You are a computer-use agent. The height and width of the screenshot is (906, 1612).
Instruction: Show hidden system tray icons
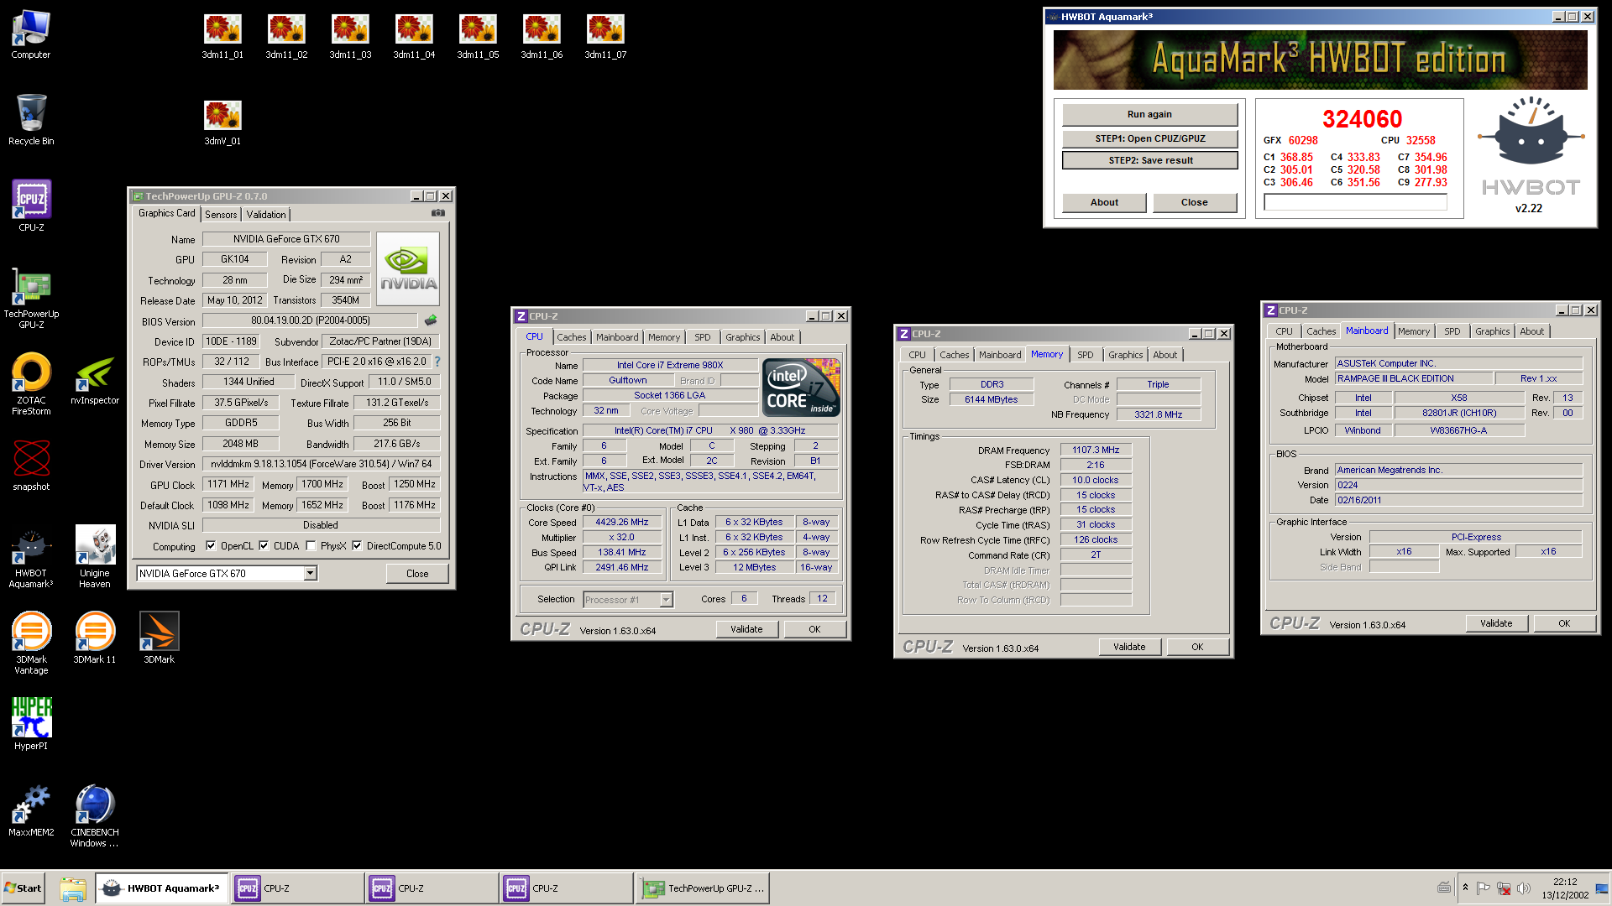pos(1465,888)
